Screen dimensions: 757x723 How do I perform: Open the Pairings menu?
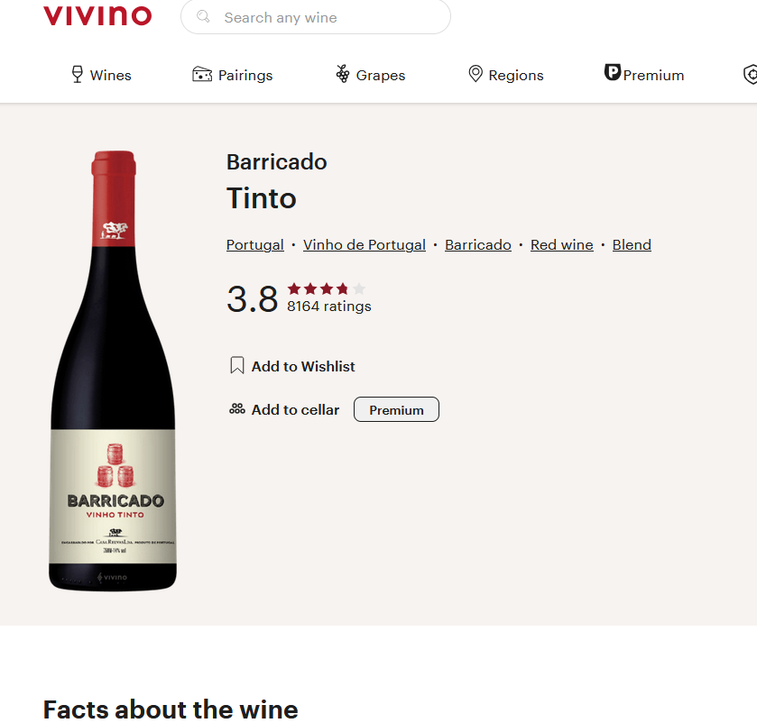coord(245,76)
